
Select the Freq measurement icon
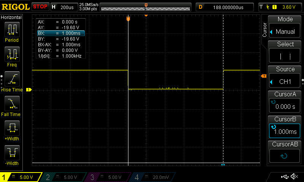click(x=12, y=54)
